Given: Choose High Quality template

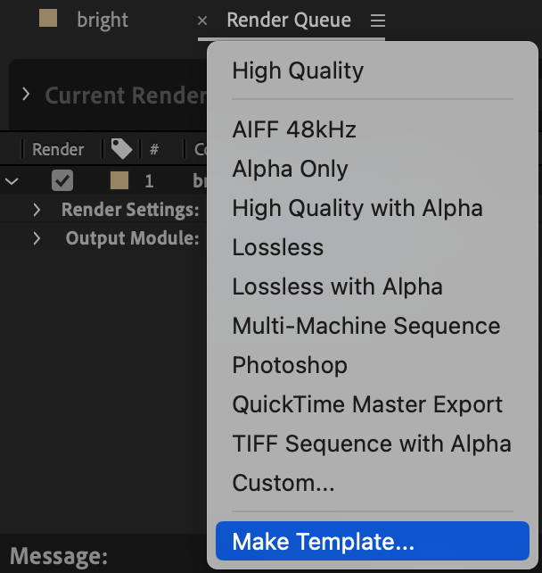Looking at the screenshot, I should 298,71.
